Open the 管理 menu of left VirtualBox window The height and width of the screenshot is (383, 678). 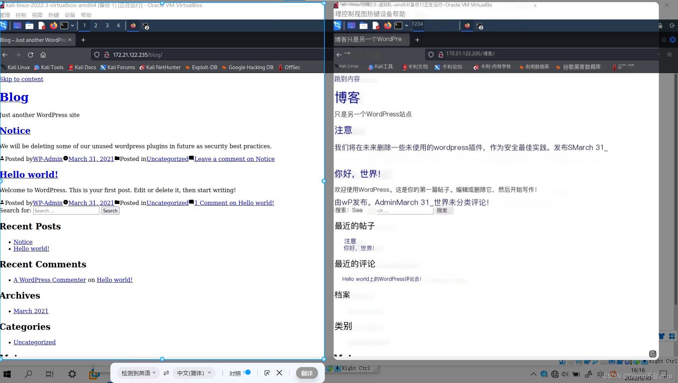coord(5,15)
